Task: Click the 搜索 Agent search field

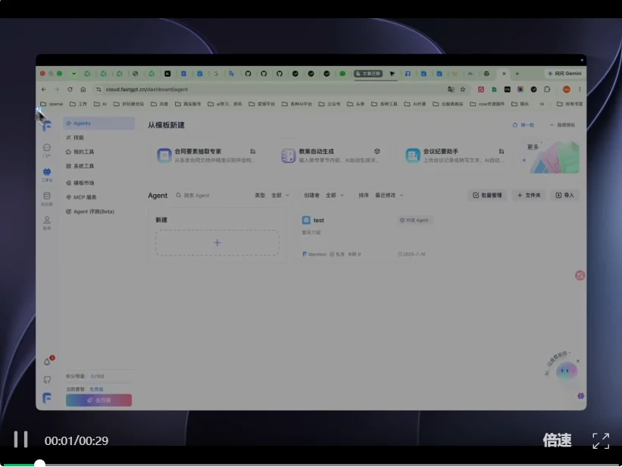Action: (x=211, y=196)
